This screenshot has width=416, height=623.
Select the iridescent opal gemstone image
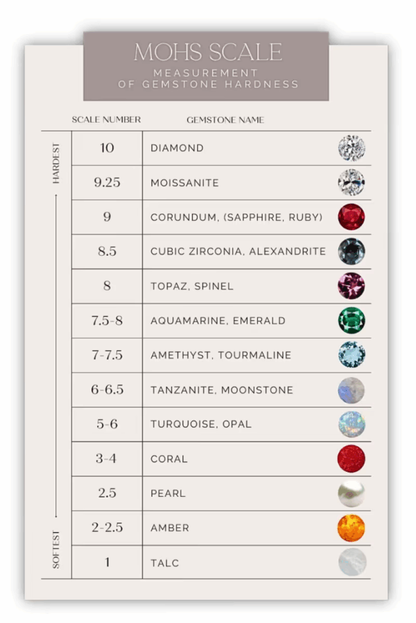352,424
